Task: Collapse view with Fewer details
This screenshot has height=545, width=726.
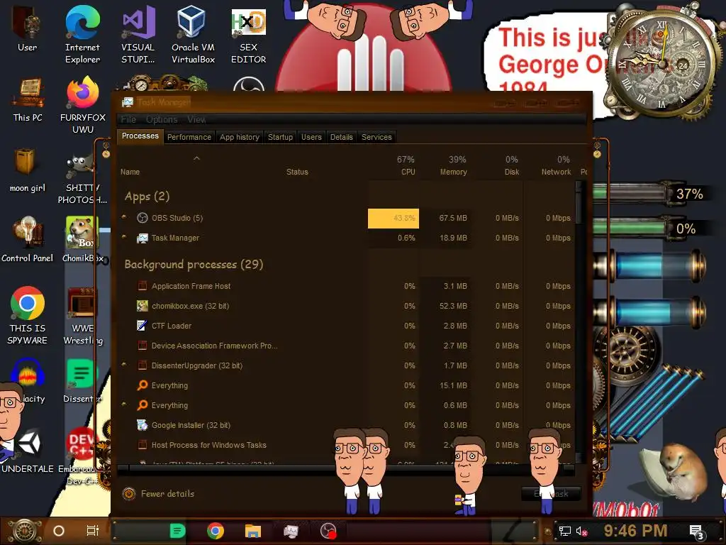Action: pos(158,494)
